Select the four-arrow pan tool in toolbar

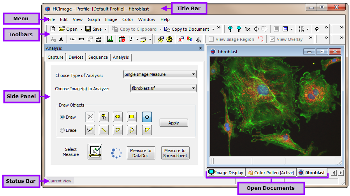click(256, 29)
